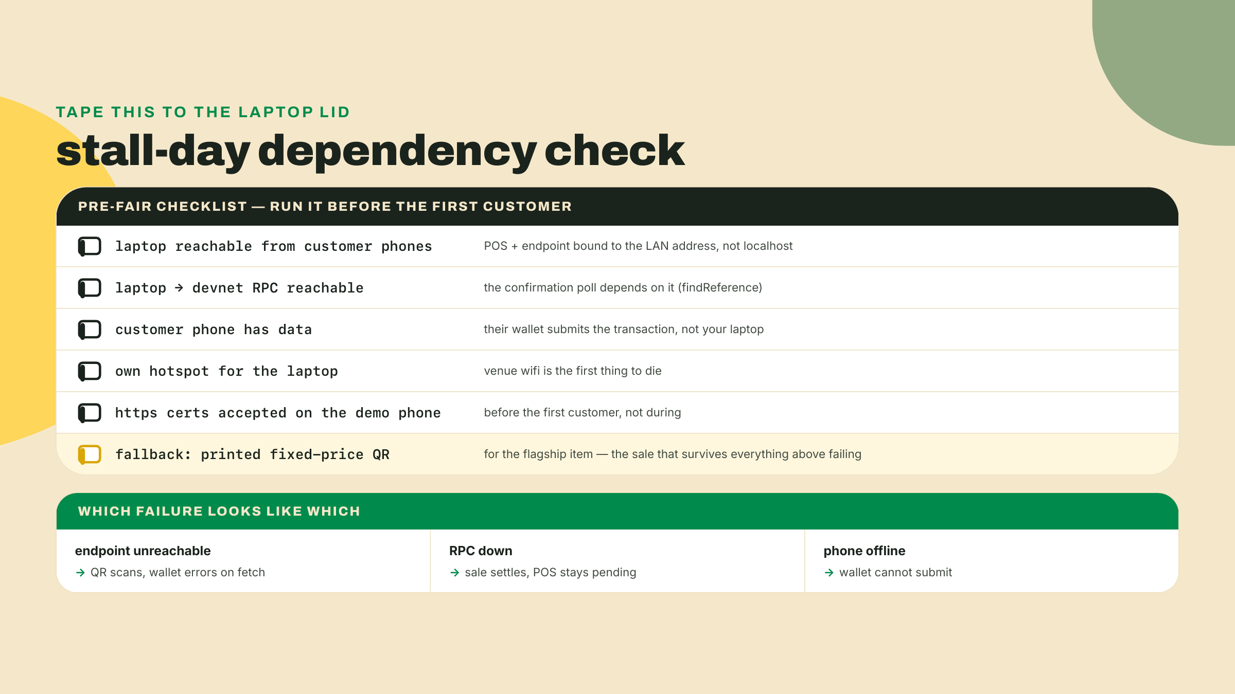1235x694 pixels.
Task: Click the 'WHICH FAILURE LOOKS LIKE WHICH' header
Action: (x=219, y=512)
